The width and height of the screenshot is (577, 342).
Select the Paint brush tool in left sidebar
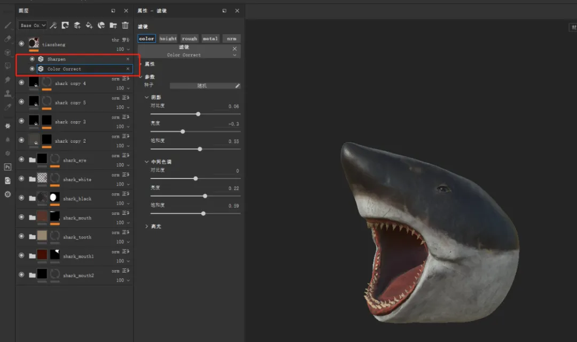pos(7,25)
